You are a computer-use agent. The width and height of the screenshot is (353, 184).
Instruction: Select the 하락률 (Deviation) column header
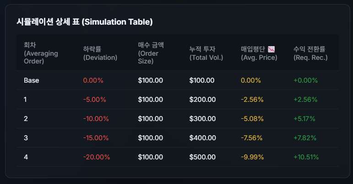[100, 53]
